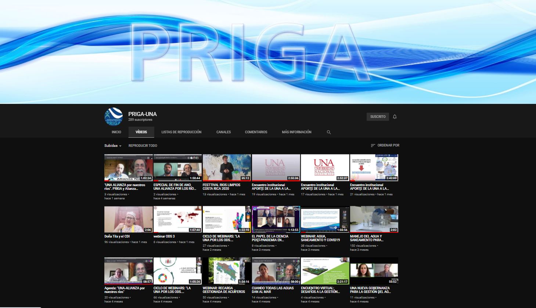Viewport: 536px width, 308px height.
Task: Click the "150 visualizaciones" view count
Action: (363, 246)
